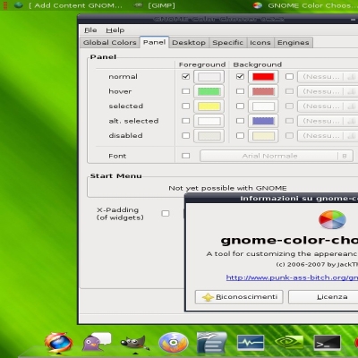
Task: Enable the hover background checkbox
Action: pyautogui.click(x=240, y=91)
